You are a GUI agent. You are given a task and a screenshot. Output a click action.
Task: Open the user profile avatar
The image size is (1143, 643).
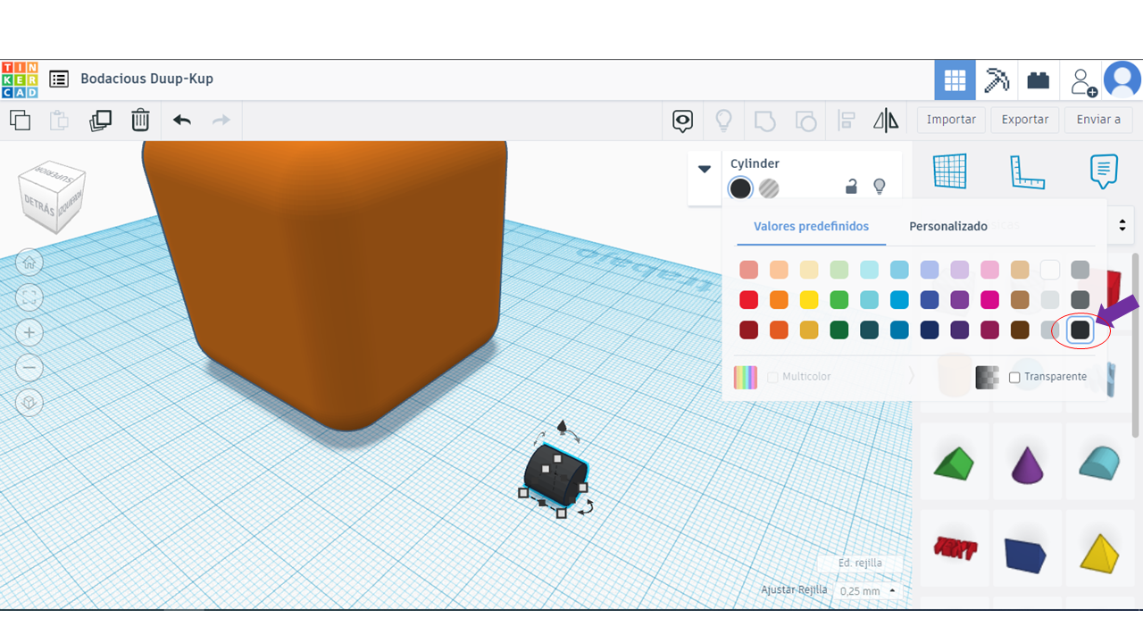(x=1122, y=80)
